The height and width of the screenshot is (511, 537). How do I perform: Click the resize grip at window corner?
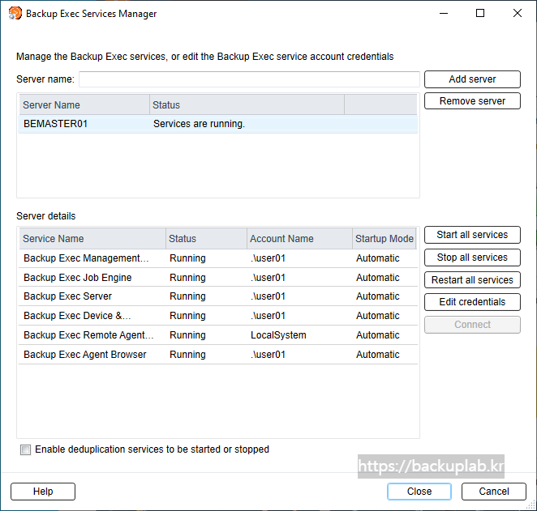click(531, 505)
